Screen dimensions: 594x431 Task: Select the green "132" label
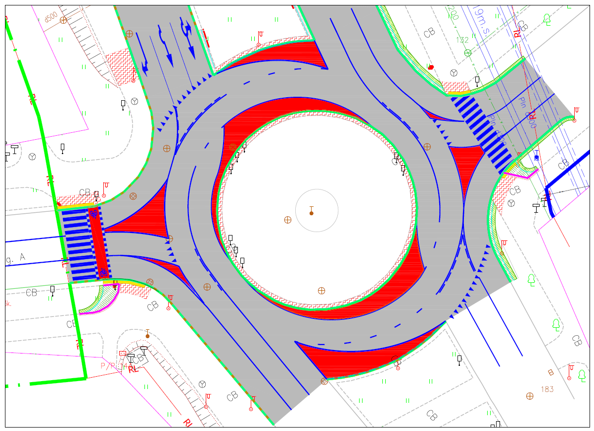(462, 40)
